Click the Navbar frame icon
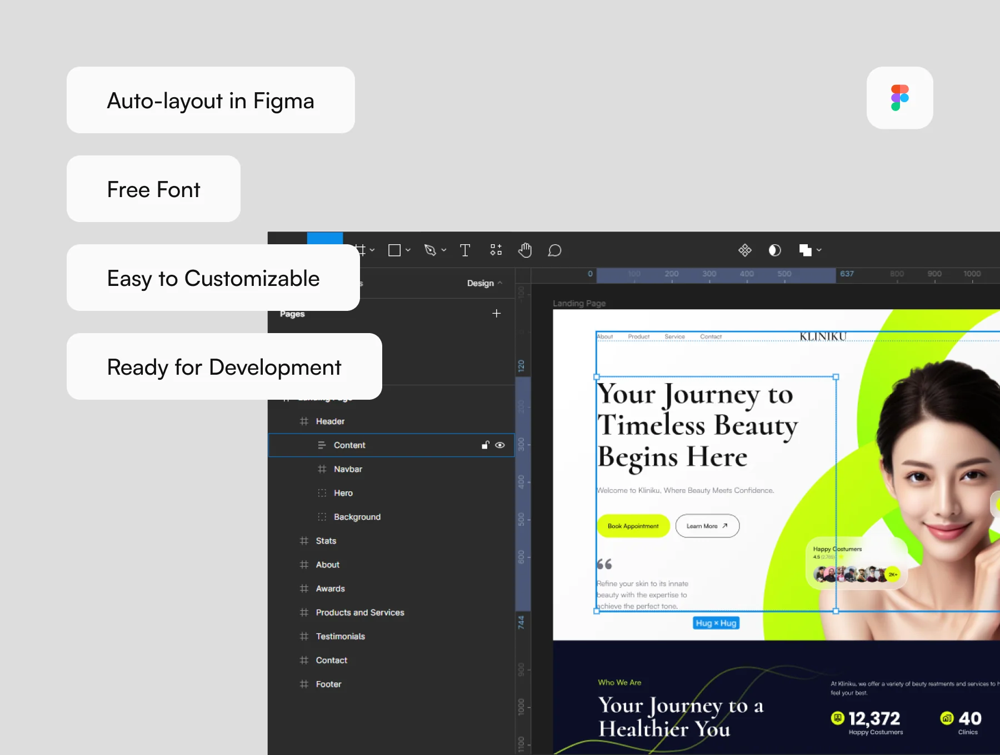The image size is (1000, 755). tap(322, 469)
